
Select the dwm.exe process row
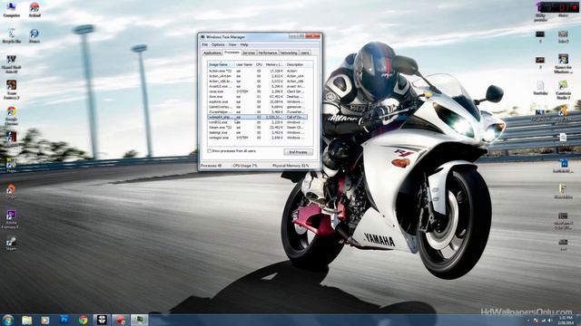click(x=258, y=97)
